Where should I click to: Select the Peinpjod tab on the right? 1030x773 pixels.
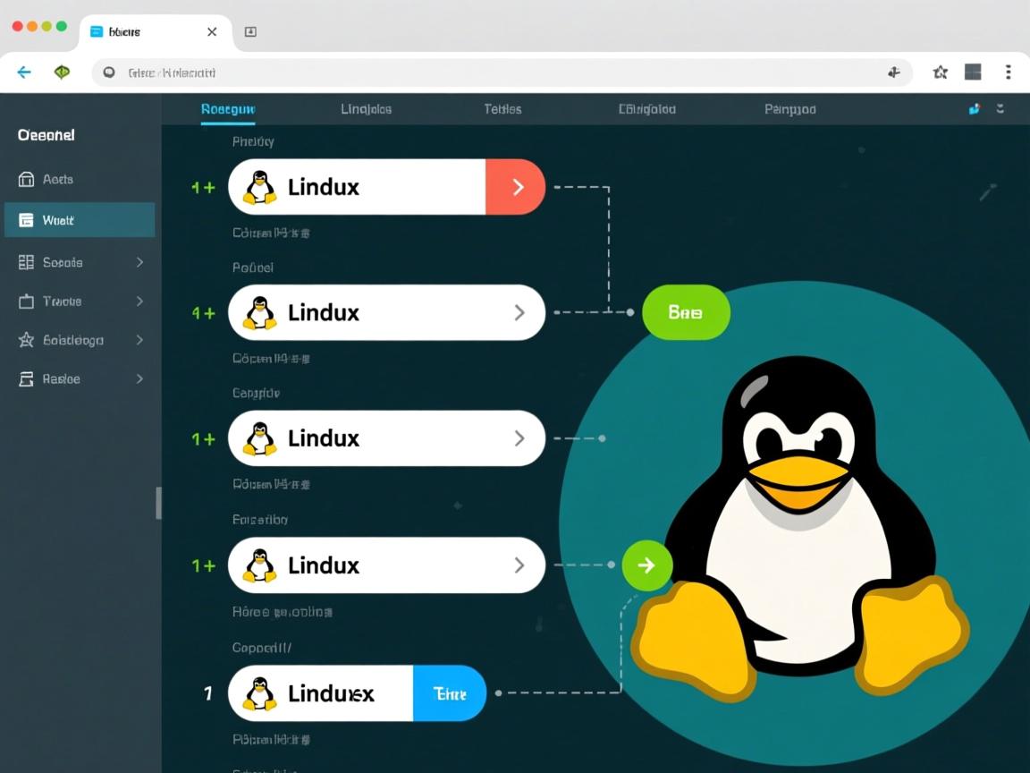(x=789, y=108)
